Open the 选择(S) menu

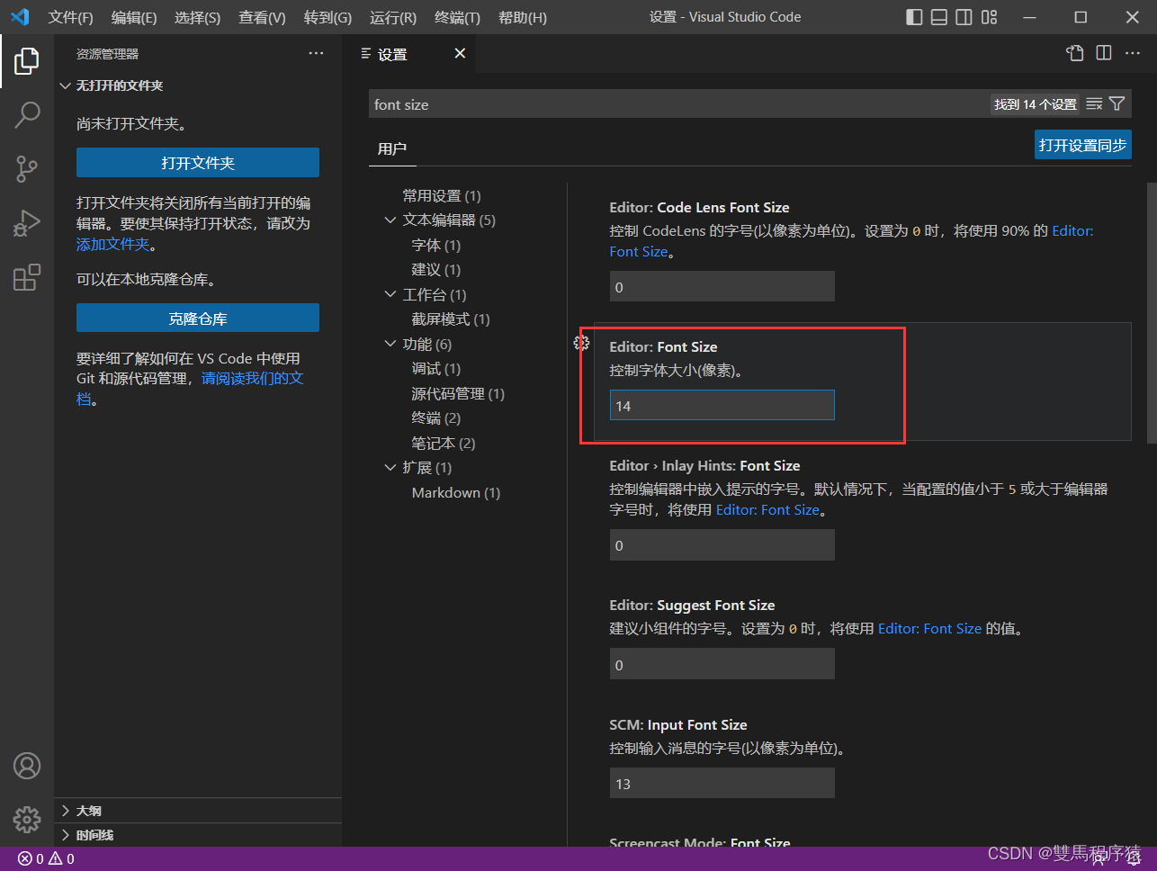pos(197,17)
